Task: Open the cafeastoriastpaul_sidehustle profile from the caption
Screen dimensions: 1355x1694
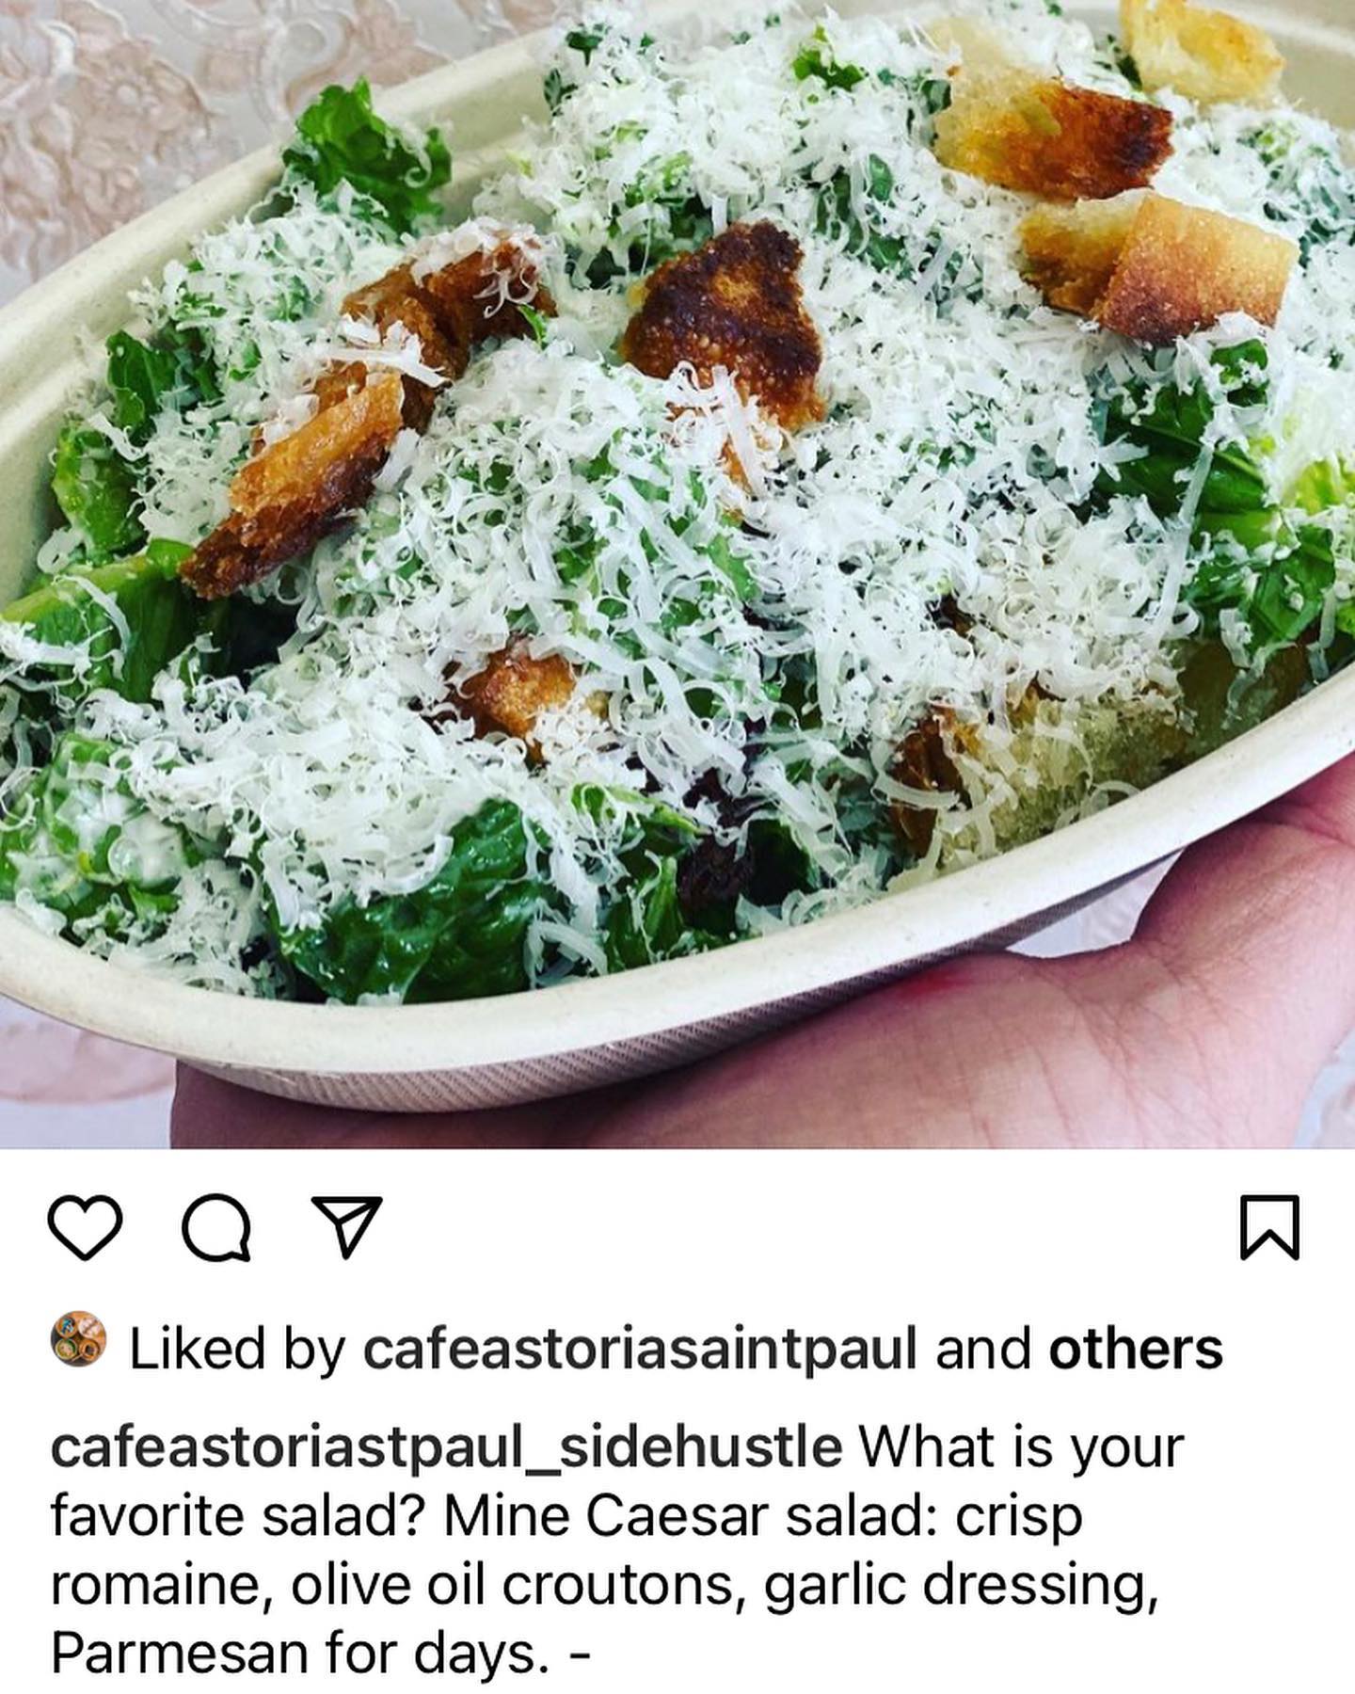Action: click(x=446, y=1447)
